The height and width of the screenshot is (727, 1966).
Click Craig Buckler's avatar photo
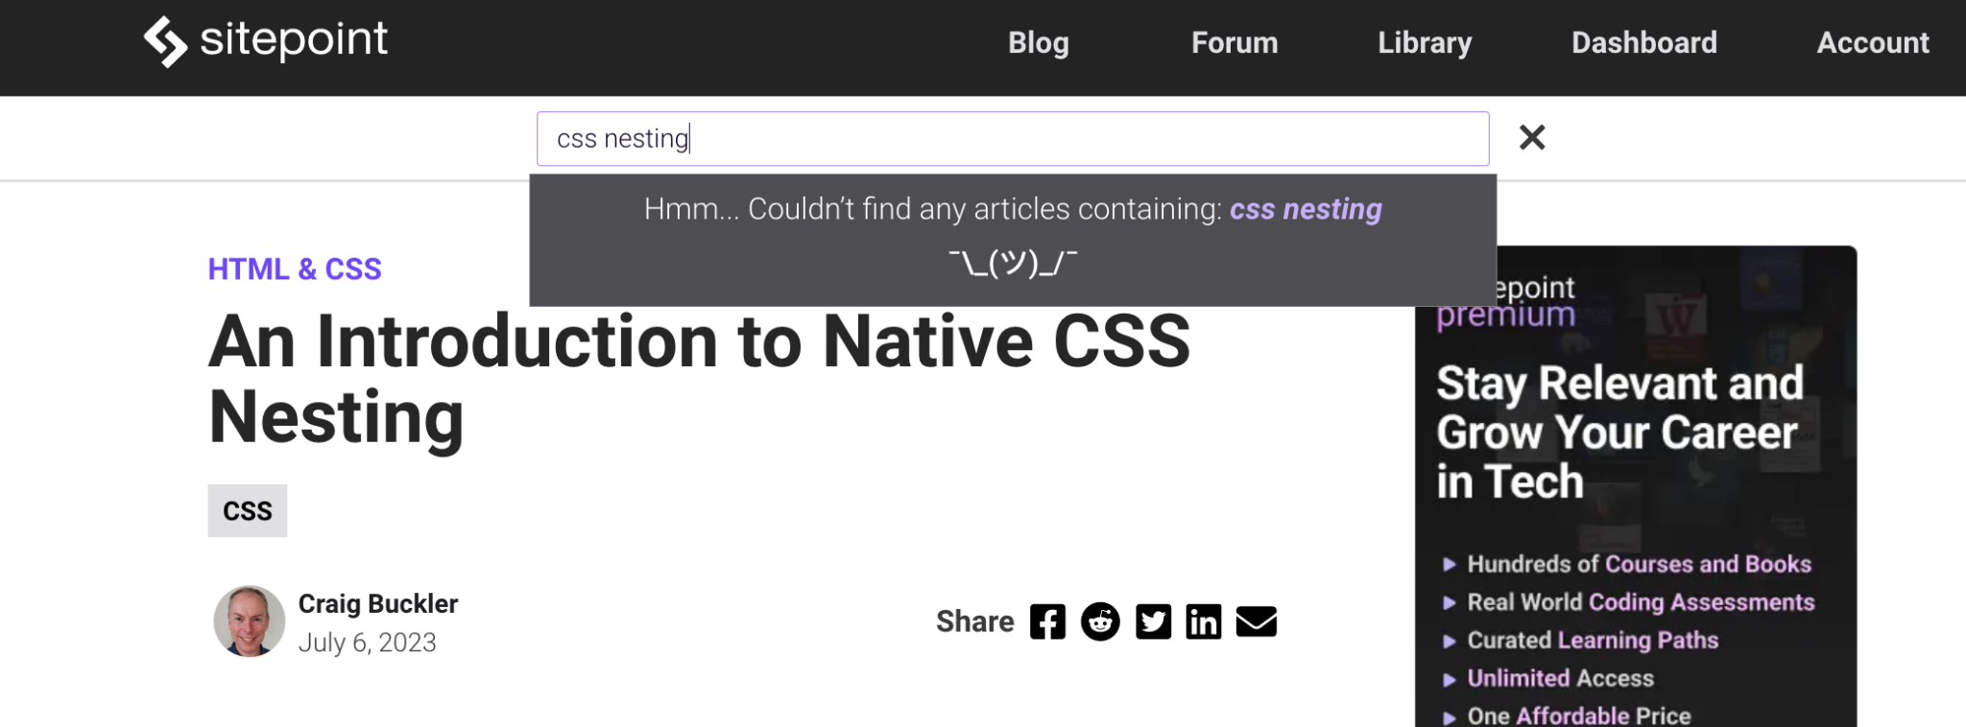250,621
